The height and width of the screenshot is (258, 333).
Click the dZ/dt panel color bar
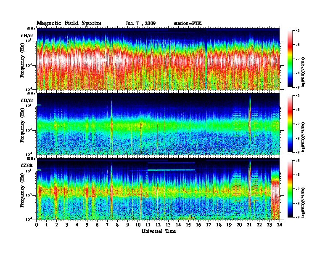pyautogui.click(x=290, y=189)
